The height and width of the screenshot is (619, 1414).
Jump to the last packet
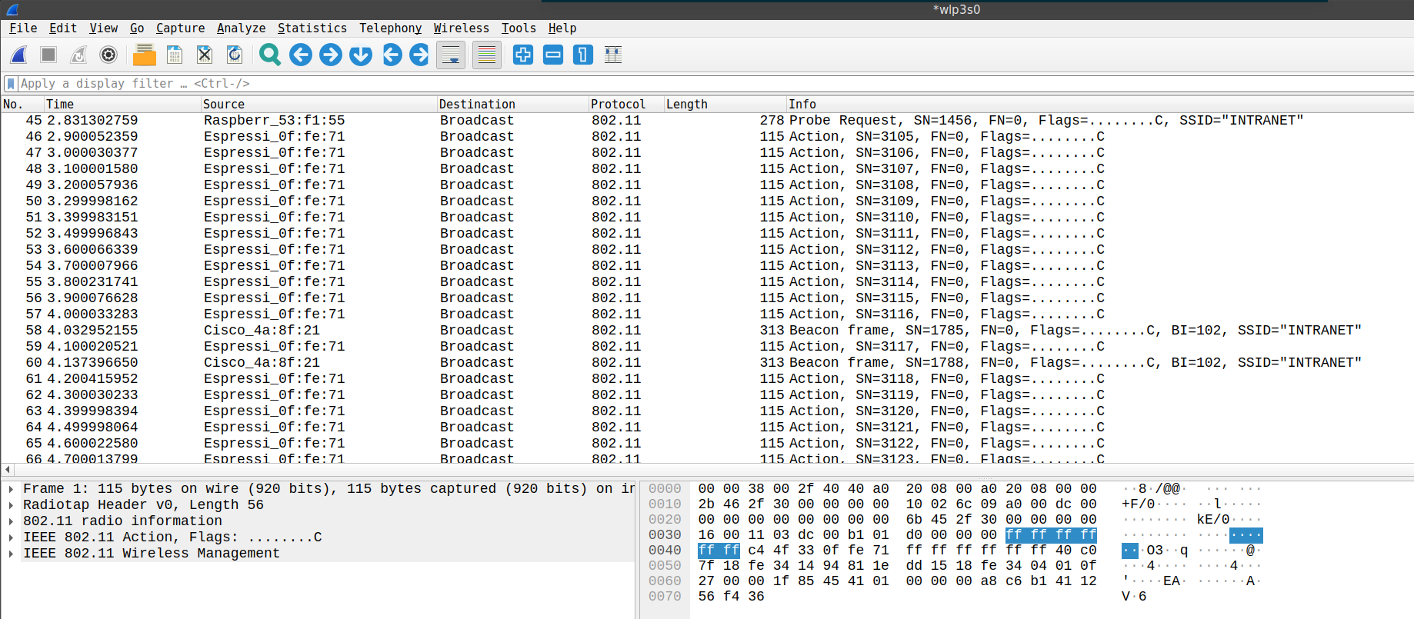coord(419,55)
